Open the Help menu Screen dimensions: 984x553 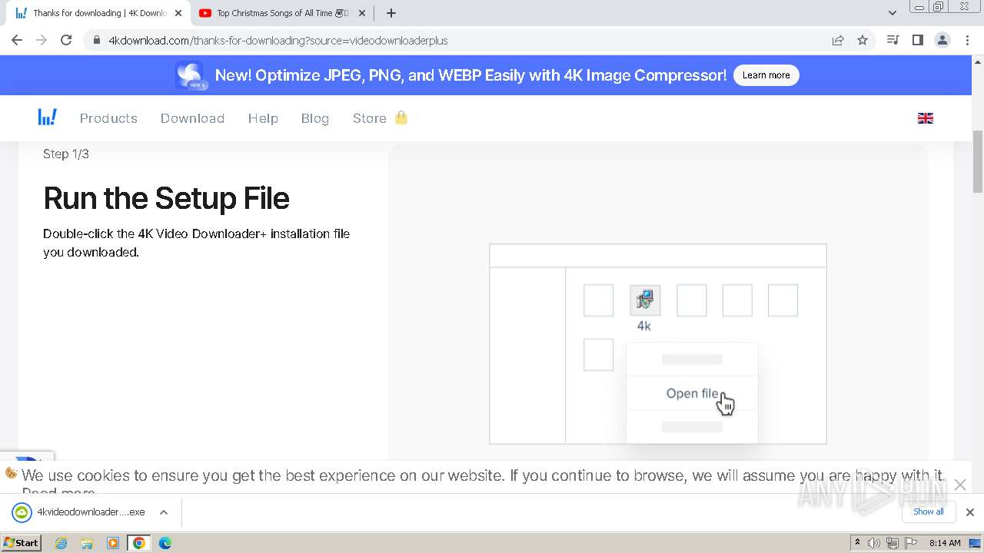click(x=263, y=118)
